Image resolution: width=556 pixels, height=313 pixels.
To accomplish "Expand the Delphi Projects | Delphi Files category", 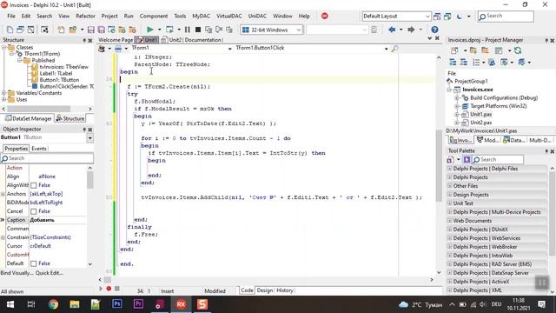I will point(450,169).
